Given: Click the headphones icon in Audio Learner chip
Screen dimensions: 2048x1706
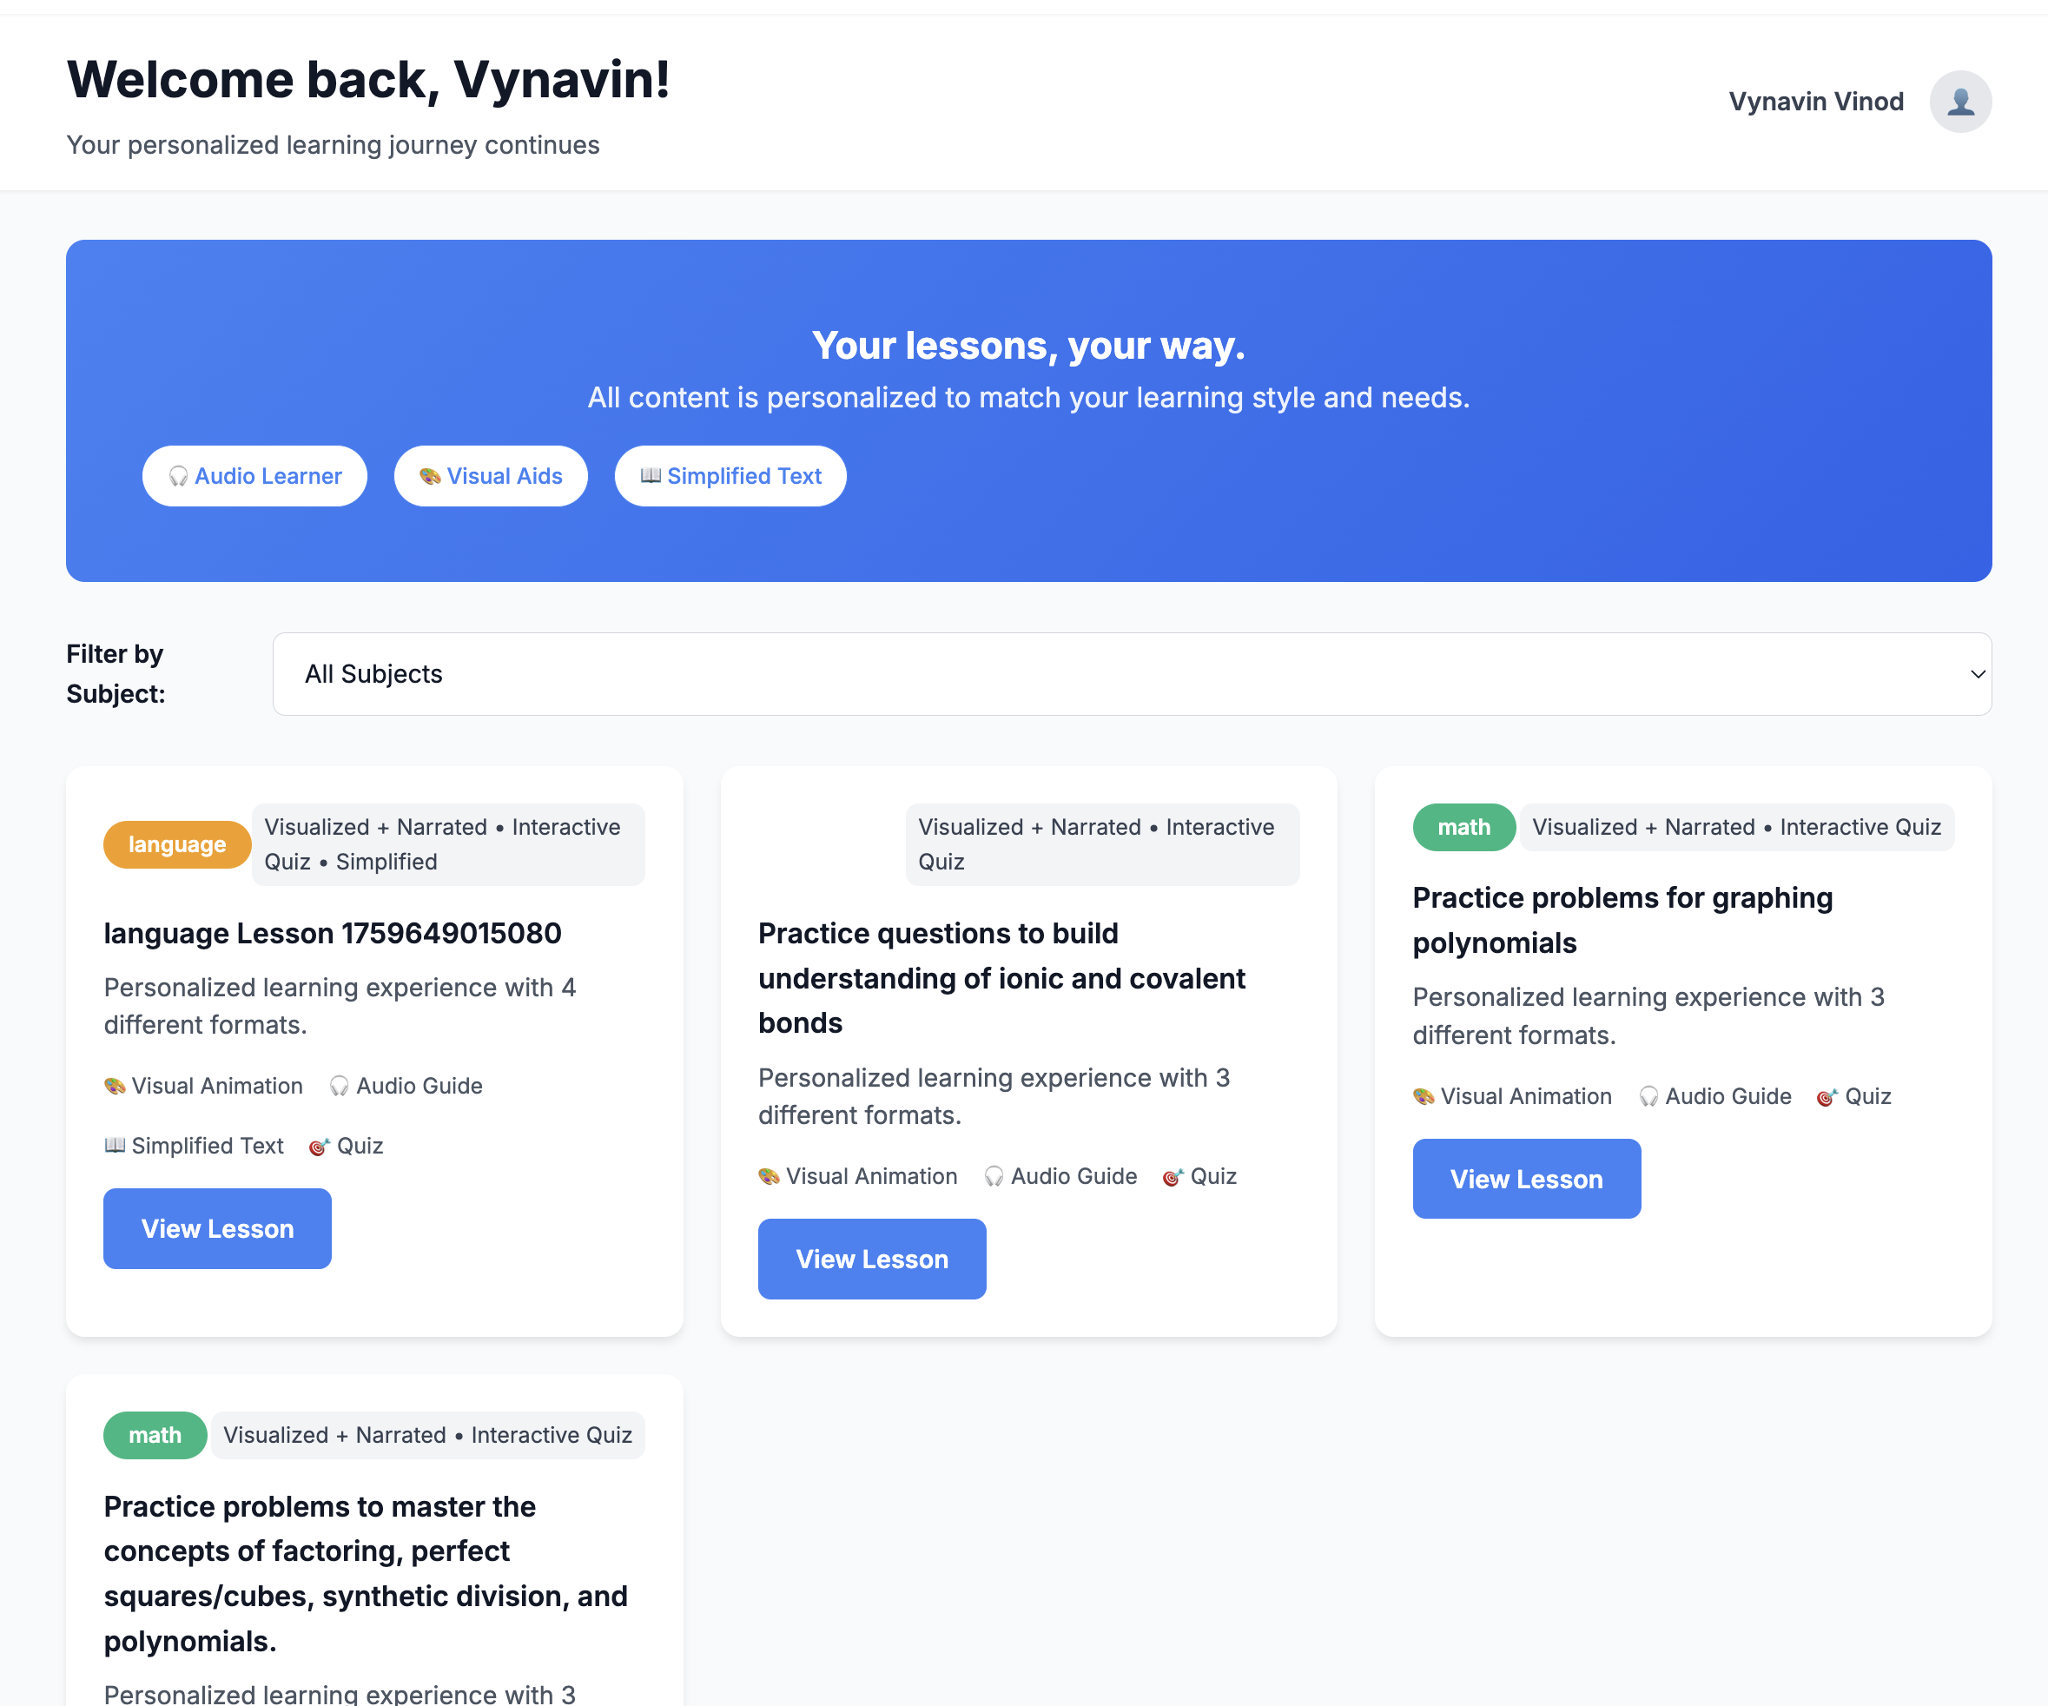Looking at the screenshot, I should 178,476.
